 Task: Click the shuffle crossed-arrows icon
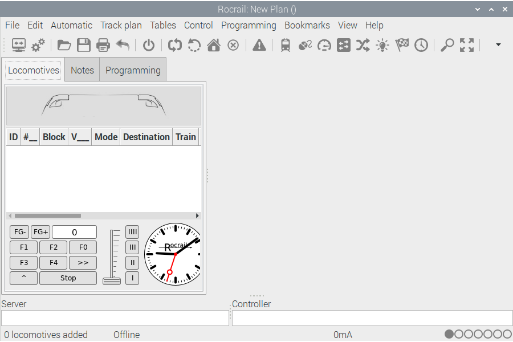(363, 45)
